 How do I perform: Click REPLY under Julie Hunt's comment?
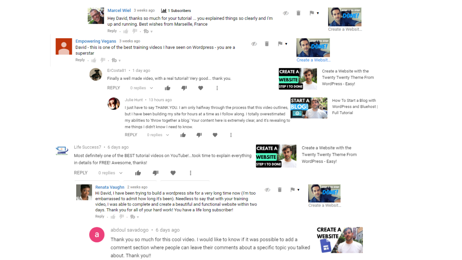pos(131,135)
